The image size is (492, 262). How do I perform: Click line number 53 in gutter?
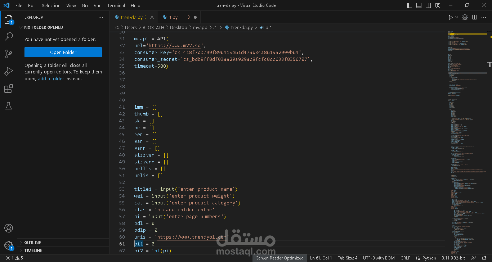(x=122, y=189)
